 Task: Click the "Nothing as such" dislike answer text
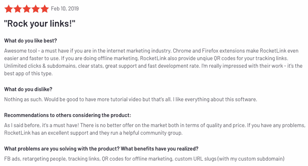coord(131,99)
